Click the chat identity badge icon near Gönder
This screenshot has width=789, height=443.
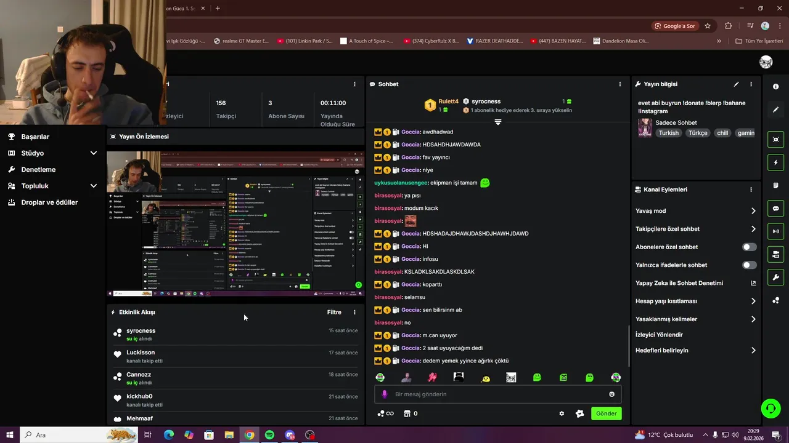(x=579, y=413)
